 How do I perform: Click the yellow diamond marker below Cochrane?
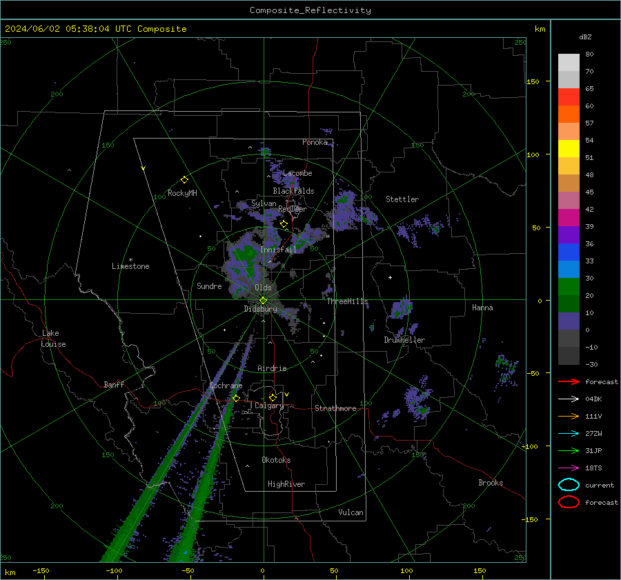click(x=236, y=399)
